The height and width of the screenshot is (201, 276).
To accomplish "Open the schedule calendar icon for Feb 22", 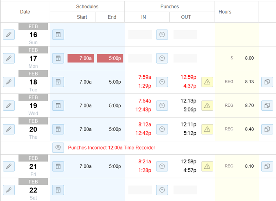I will (58, 190).
